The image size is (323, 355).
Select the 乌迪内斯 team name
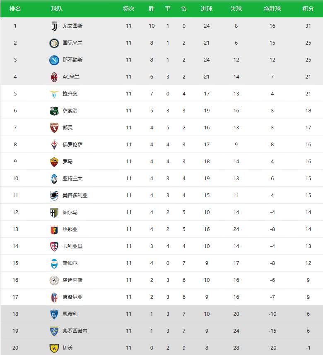pos(72,280)
